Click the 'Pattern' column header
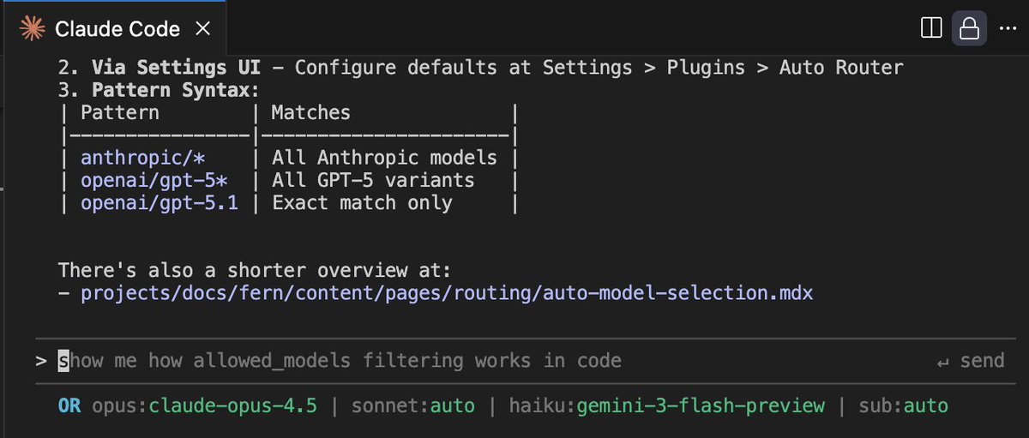 coord(120,112)
